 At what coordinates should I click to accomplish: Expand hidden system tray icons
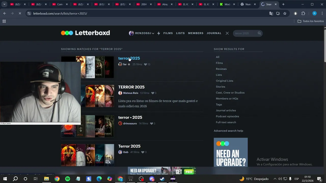point(275,179)
